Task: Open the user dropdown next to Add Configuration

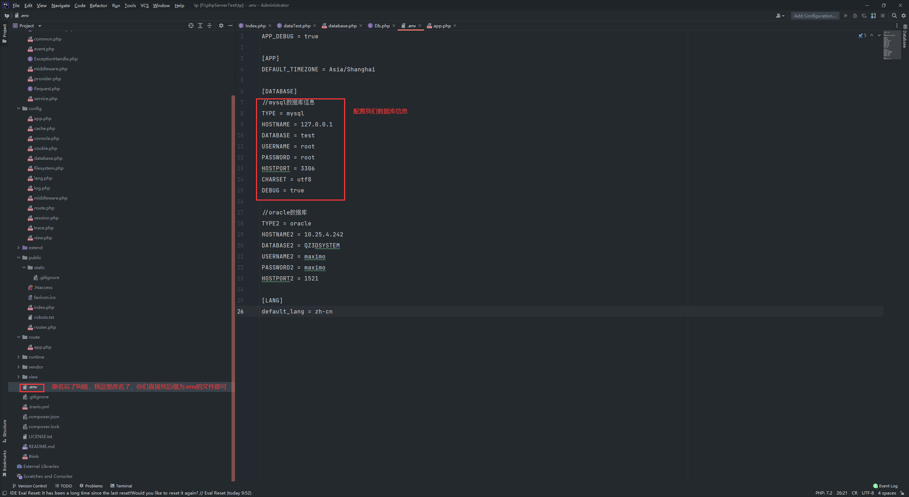Action: click(780, 16)
